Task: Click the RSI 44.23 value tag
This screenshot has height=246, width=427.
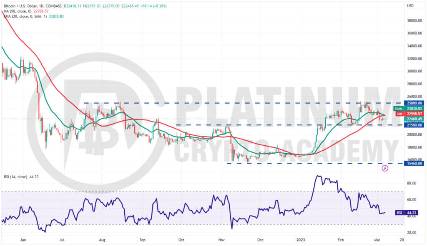Action: pos(407,213)
